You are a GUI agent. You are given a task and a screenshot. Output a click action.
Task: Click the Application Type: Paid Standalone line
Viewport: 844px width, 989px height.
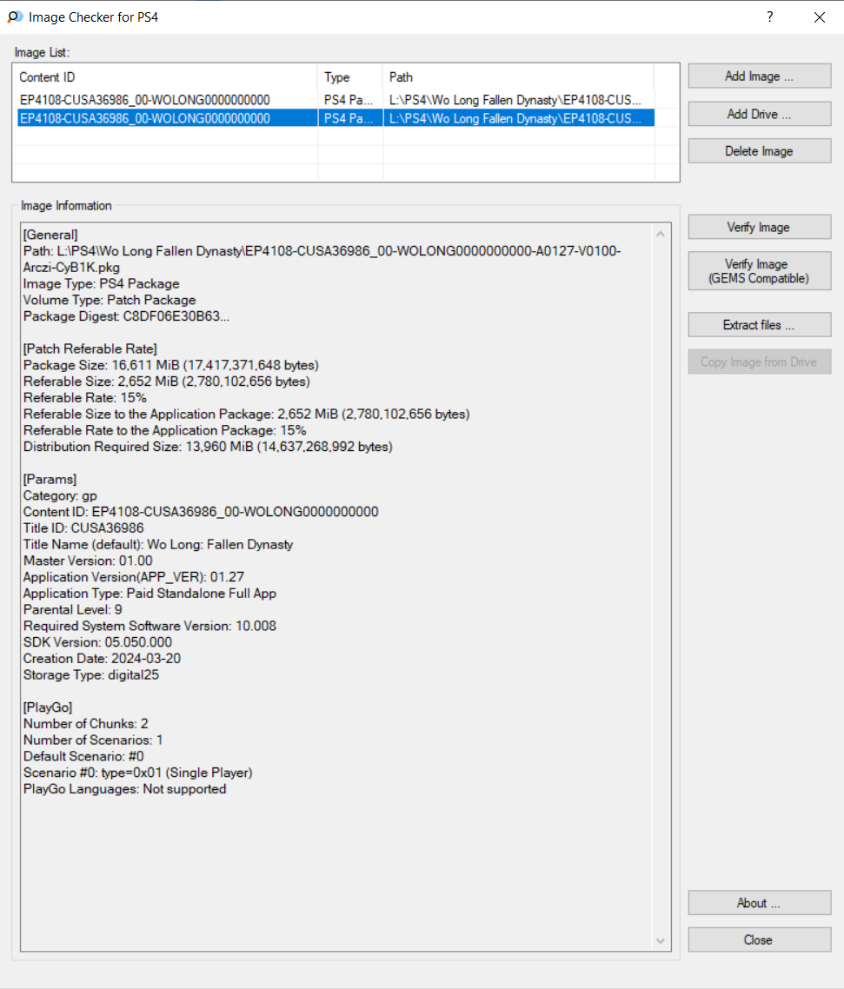point(150,594)
